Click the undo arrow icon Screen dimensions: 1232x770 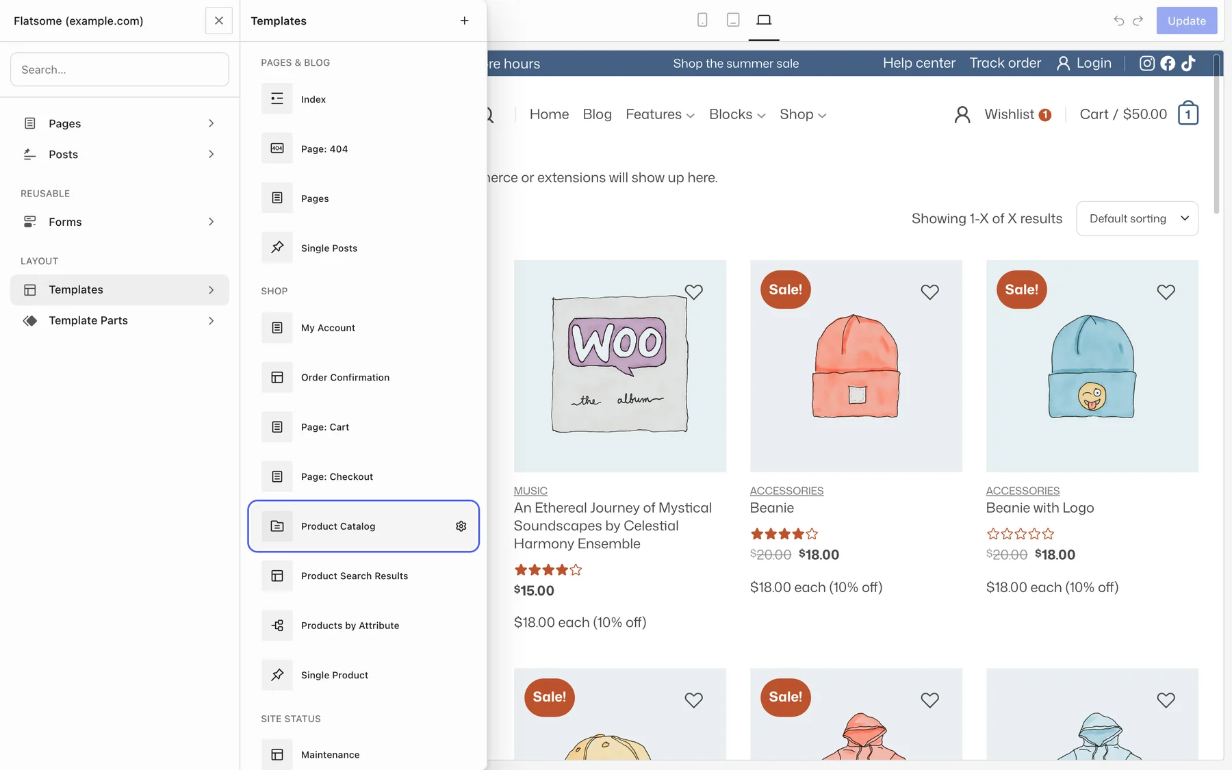[1119, 21]
